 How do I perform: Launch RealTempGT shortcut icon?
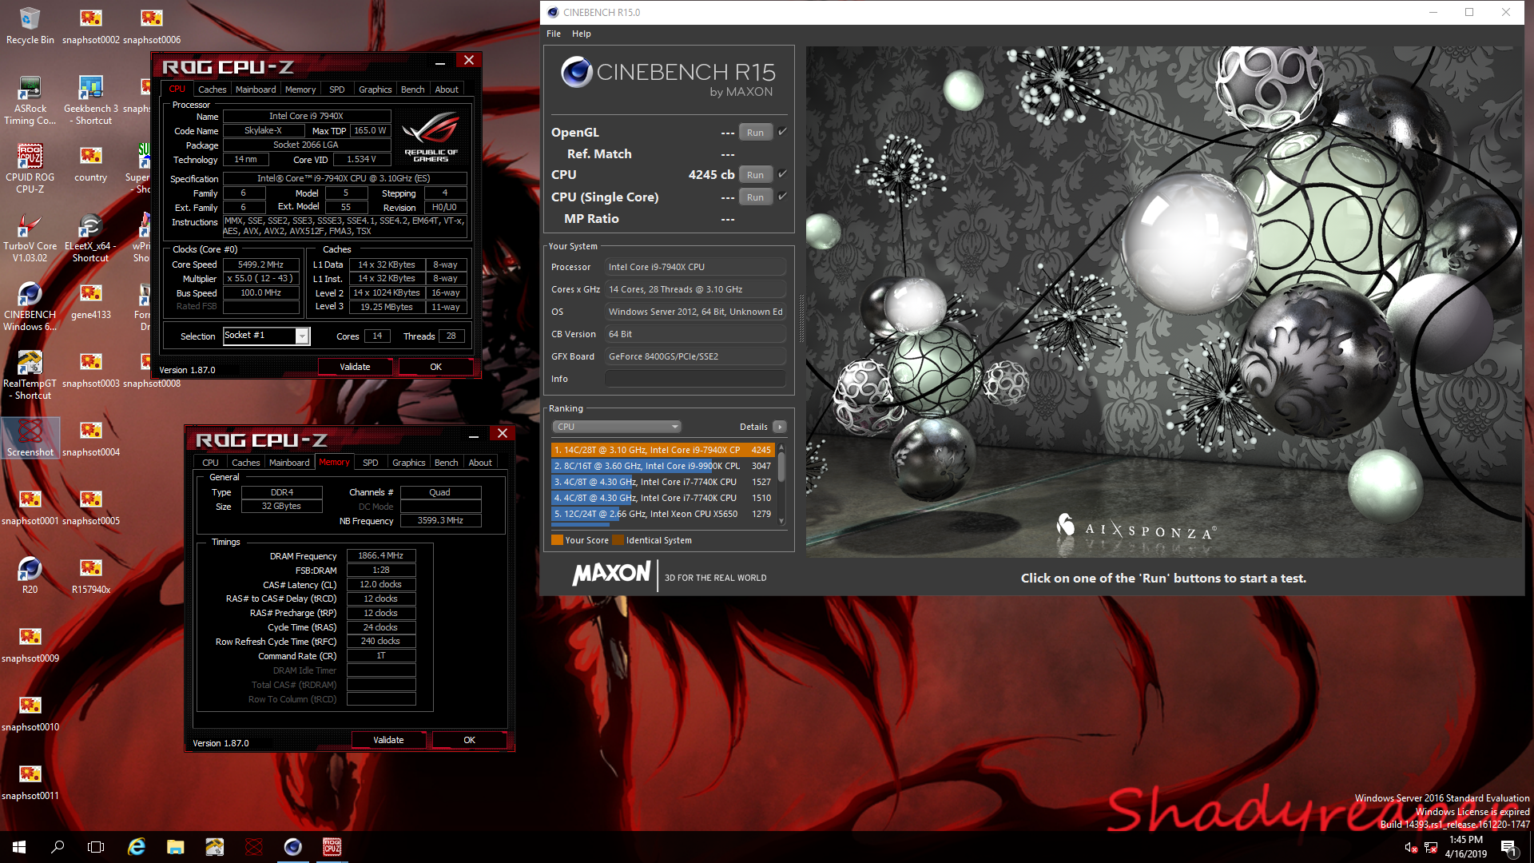(30, 375)
